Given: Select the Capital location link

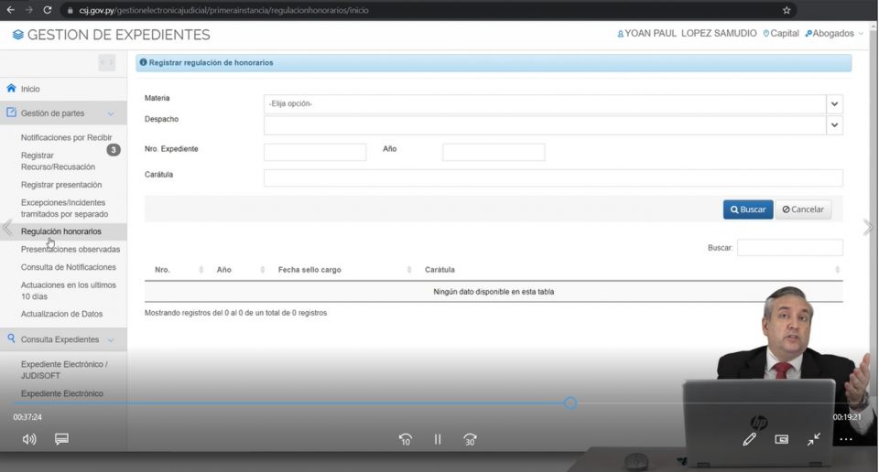Looking at the screenshot, I should pyautogui.click(x=781, y=34).
